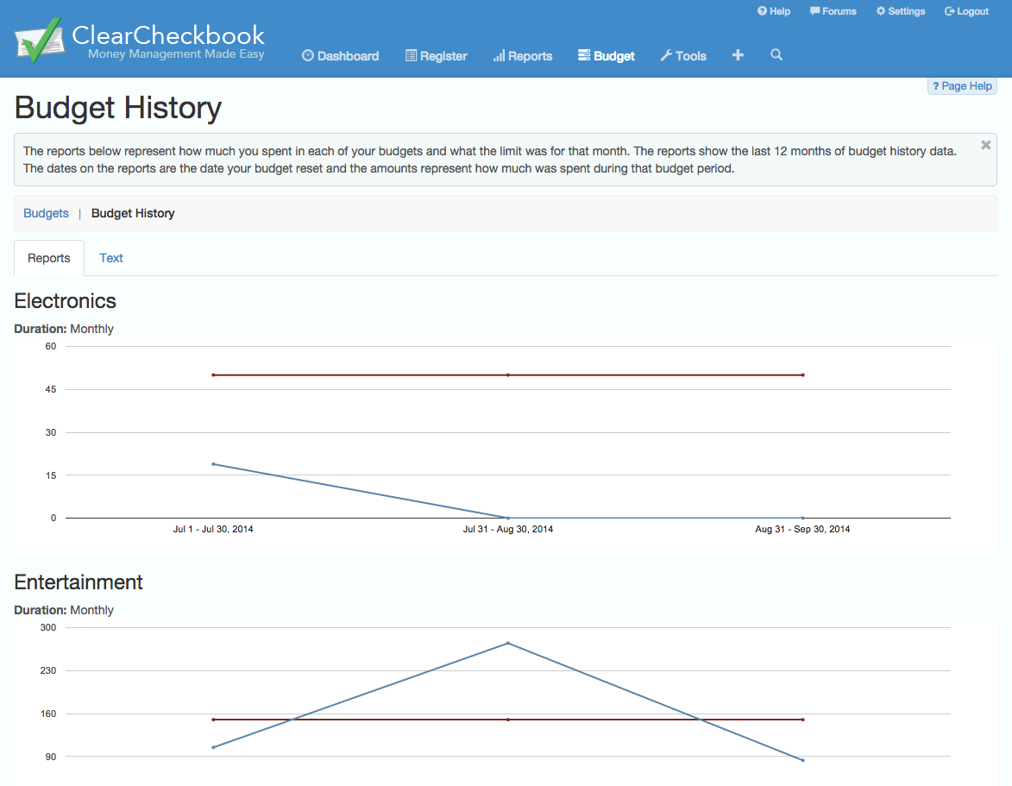The width and height of the screenshot is (1012, 786).
Task: Go back to Budgets breadcrumb link
Action: click(x=46, y=213)
